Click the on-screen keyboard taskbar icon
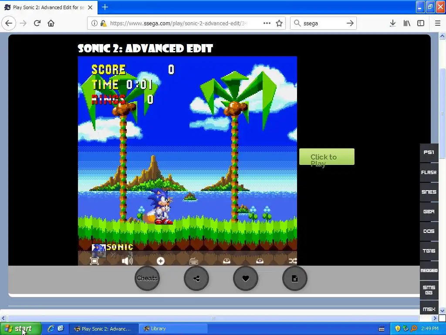 (x=382, y=329)
